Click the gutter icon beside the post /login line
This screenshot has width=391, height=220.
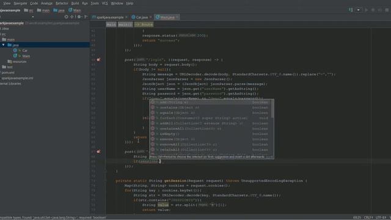coord(98,60)
